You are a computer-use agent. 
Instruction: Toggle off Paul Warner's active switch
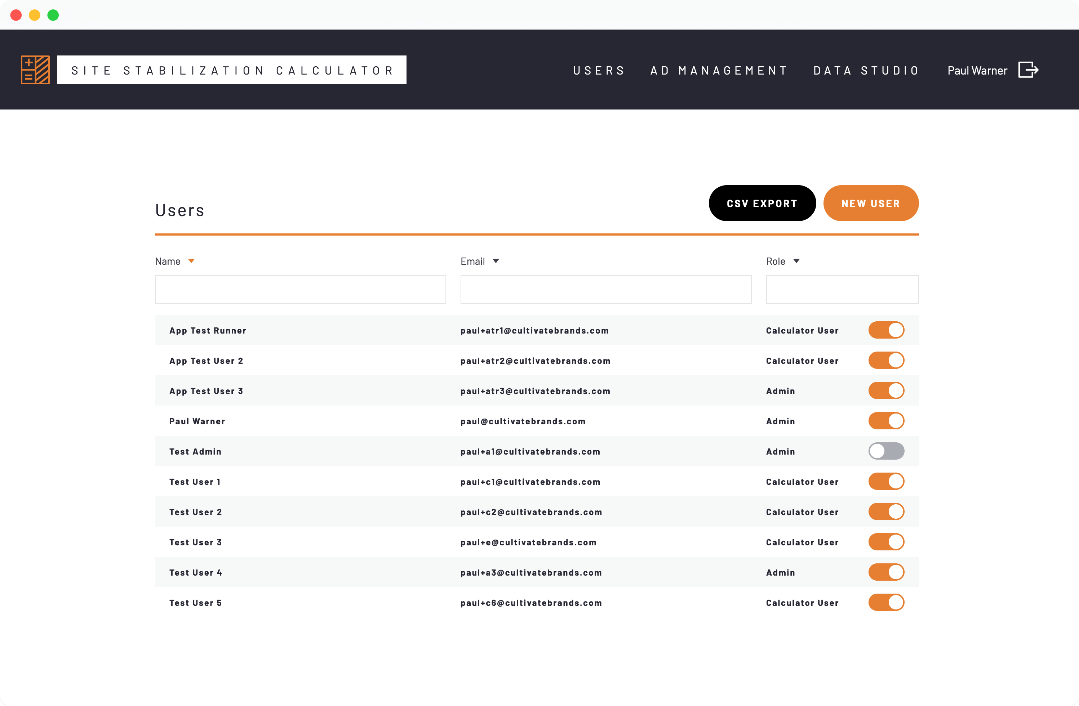(886, 420)
